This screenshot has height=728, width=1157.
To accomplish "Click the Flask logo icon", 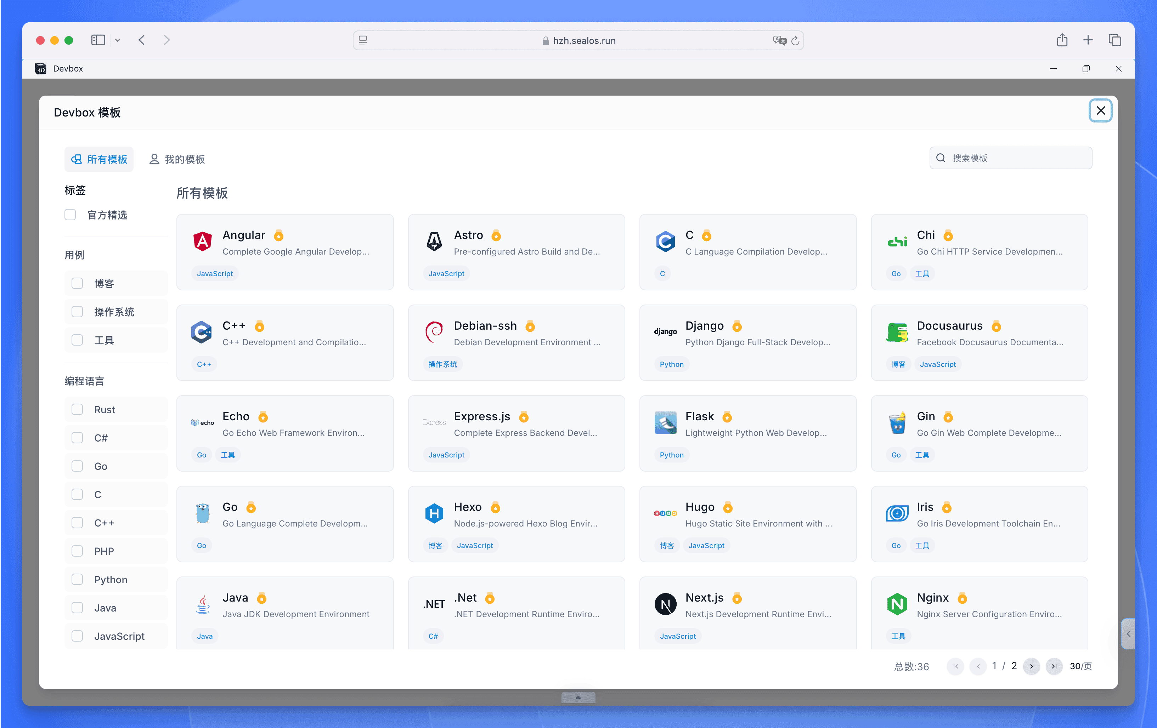I will pyautogui.click(x=665, y=422).
